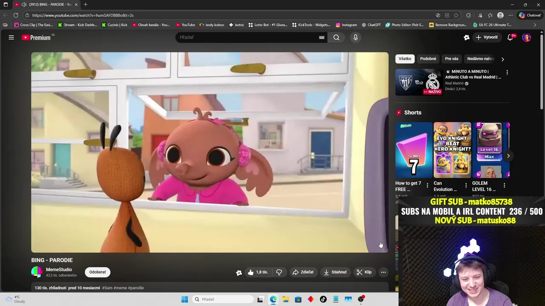Open the Chatovať Copilot button
Viewport: 545px width, 306px height.
pyautogui.click(x=530, y=15)
